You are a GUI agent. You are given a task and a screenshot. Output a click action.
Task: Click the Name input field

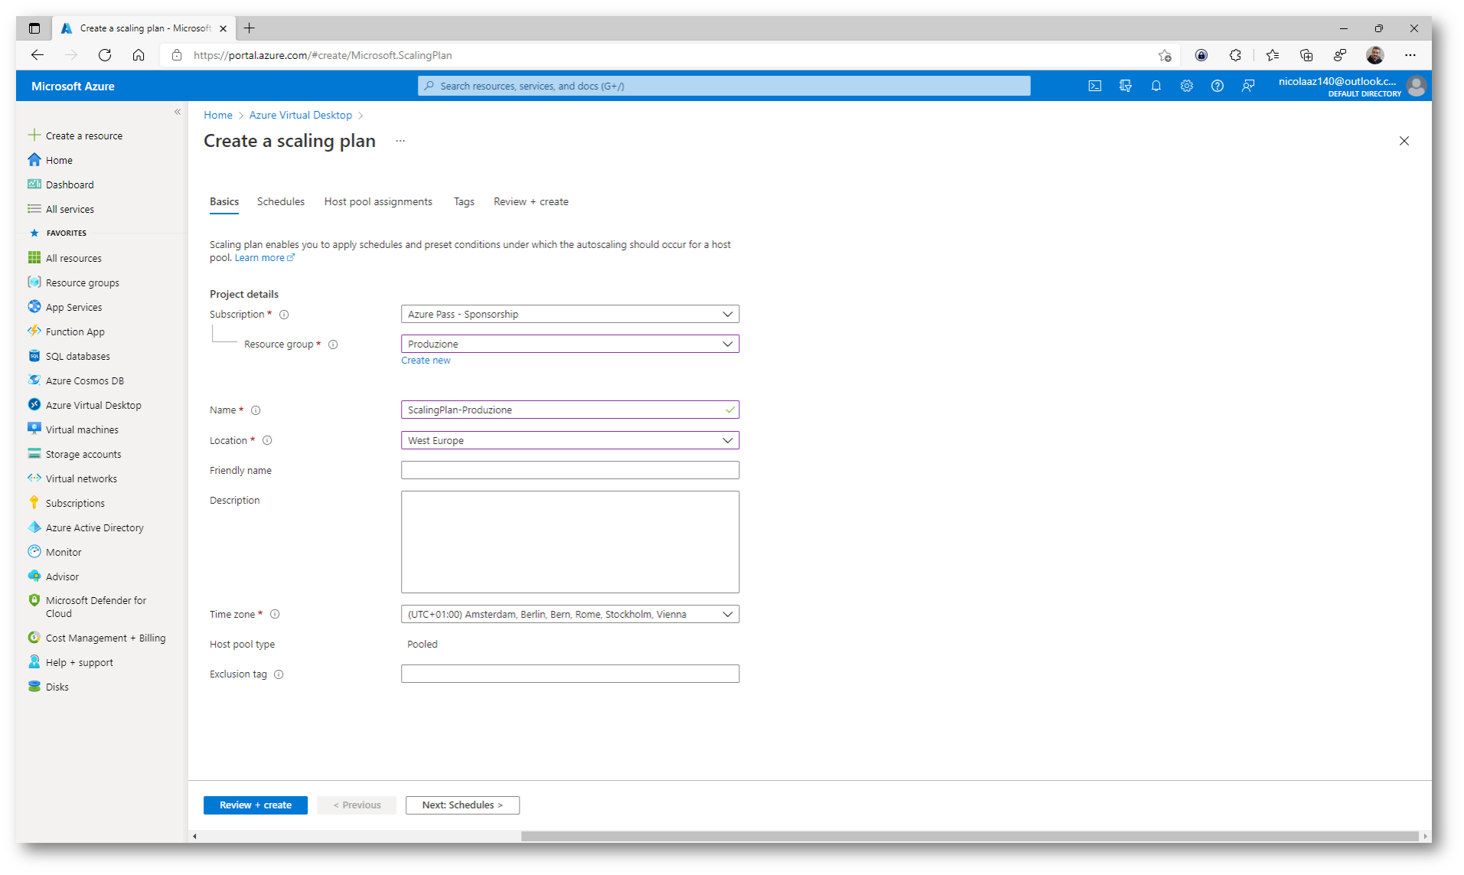coord(570,410)
